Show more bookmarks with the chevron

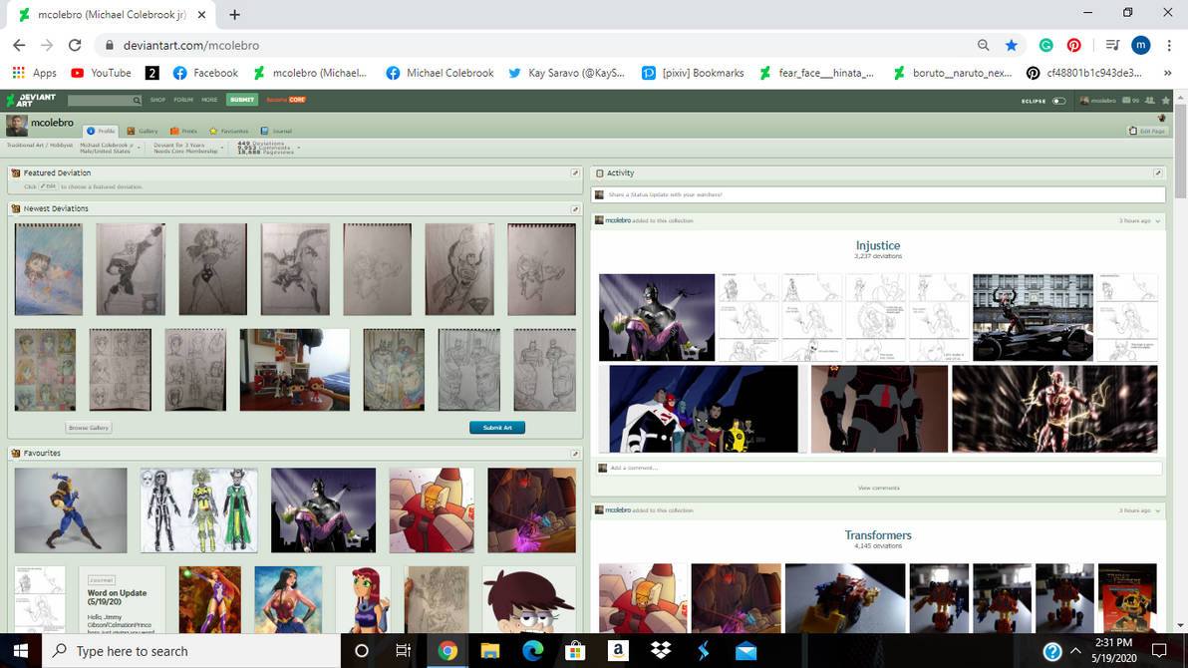(1167, 73)
